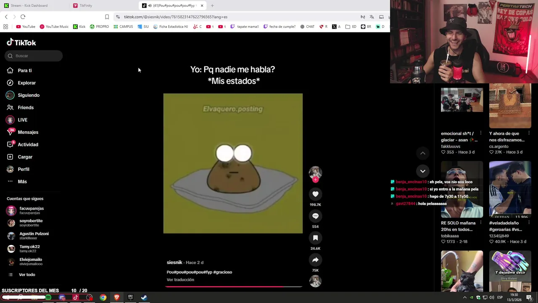Switch to TikFinity tab
Screen dimensions: 538x303
click(x=86, y=5)
